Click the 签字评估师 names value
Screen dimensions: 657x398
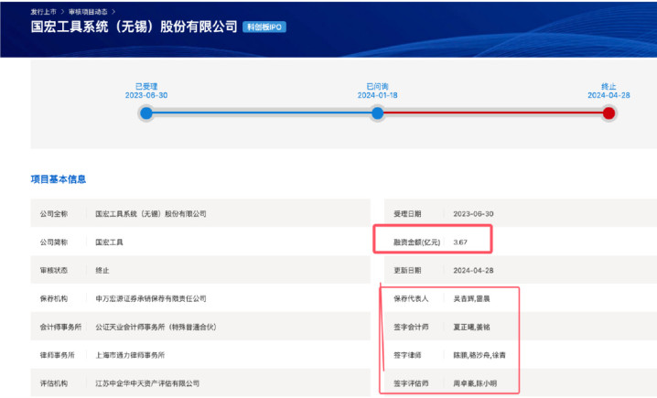pos(475,383)
